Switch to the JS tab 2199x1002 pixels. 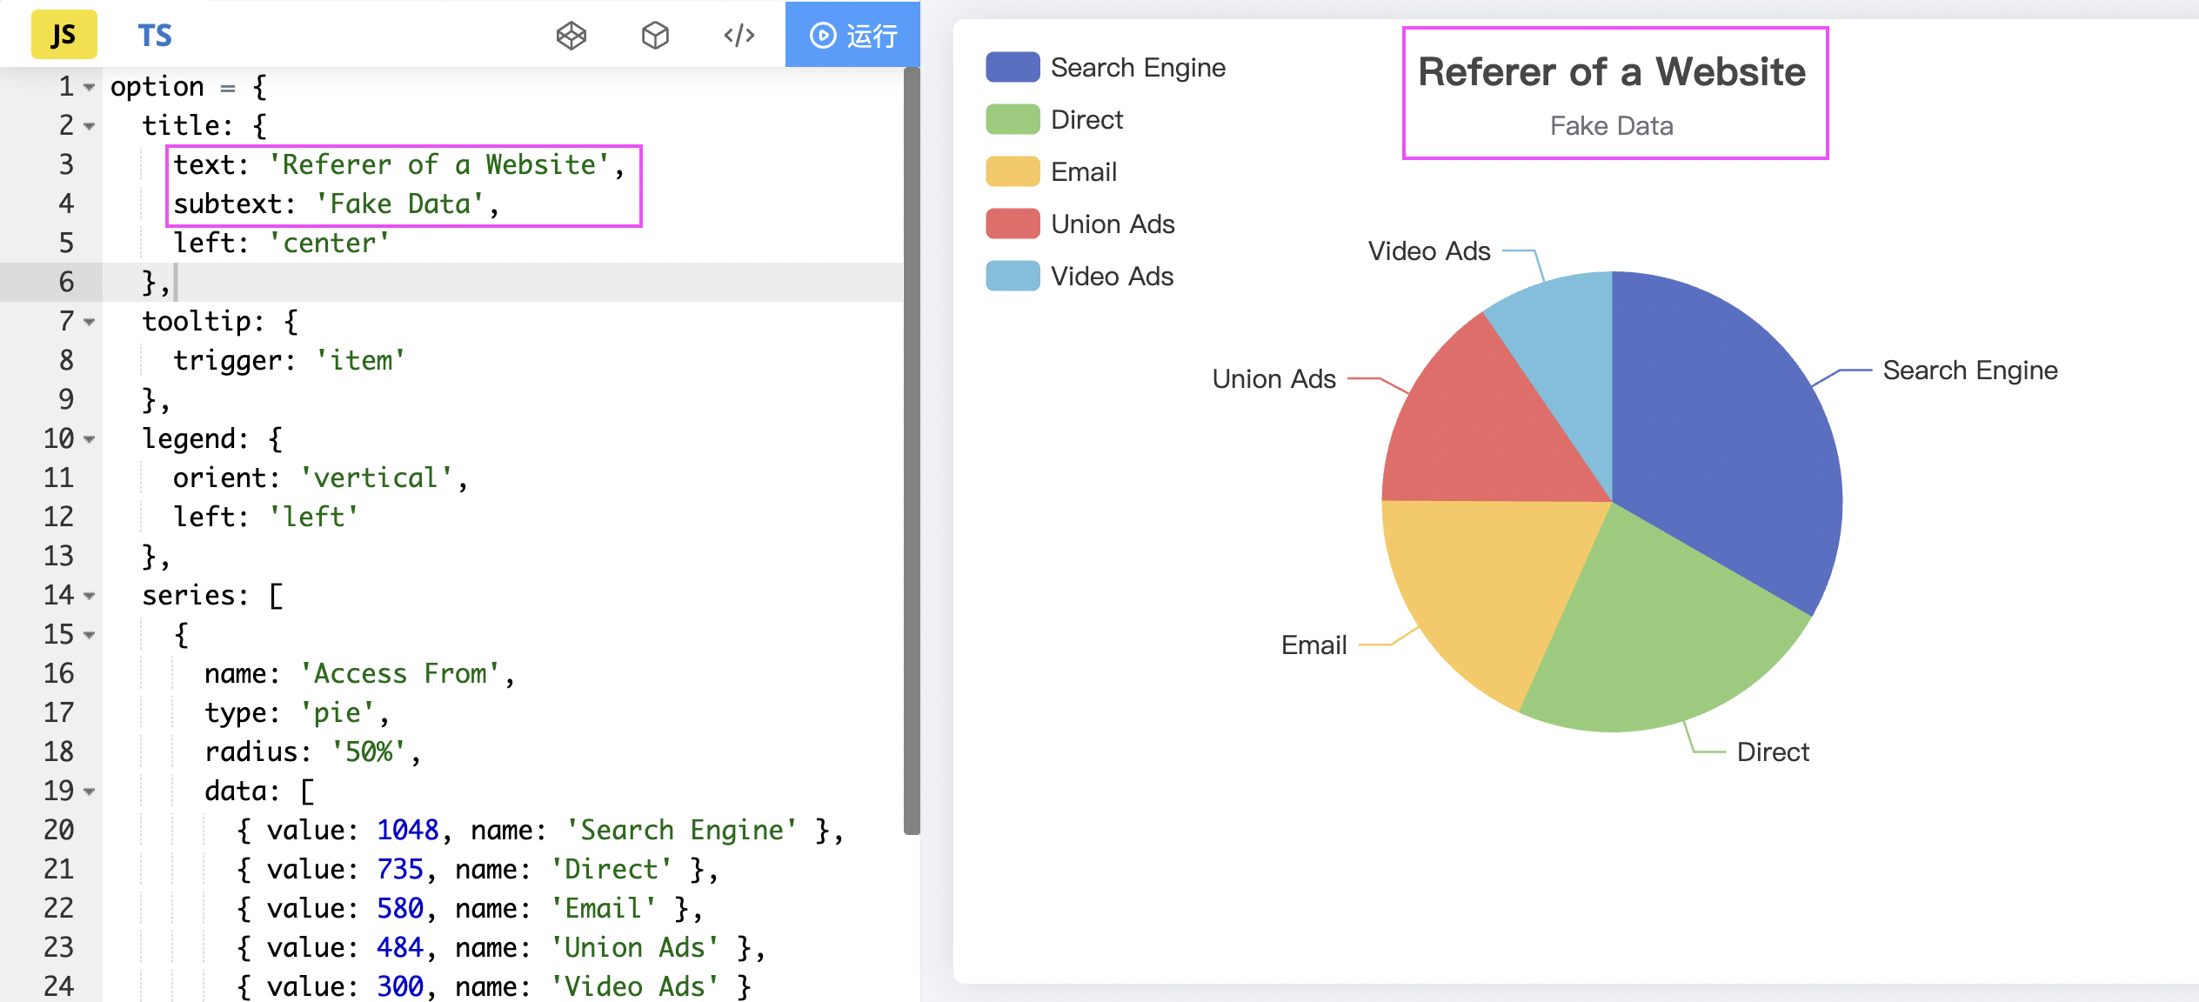click(x=63, y=35)
